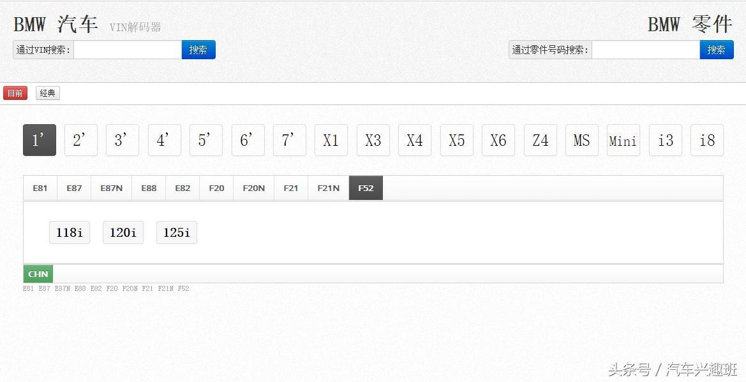The image size is (746, 382).
Task: Select the 120i model variant
Action: pos(123,232)
